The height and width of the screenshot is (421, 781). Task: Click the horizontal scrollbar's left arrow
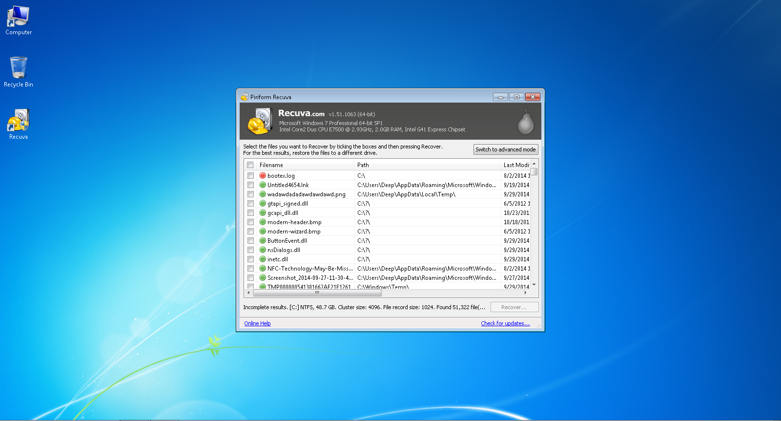249,293
